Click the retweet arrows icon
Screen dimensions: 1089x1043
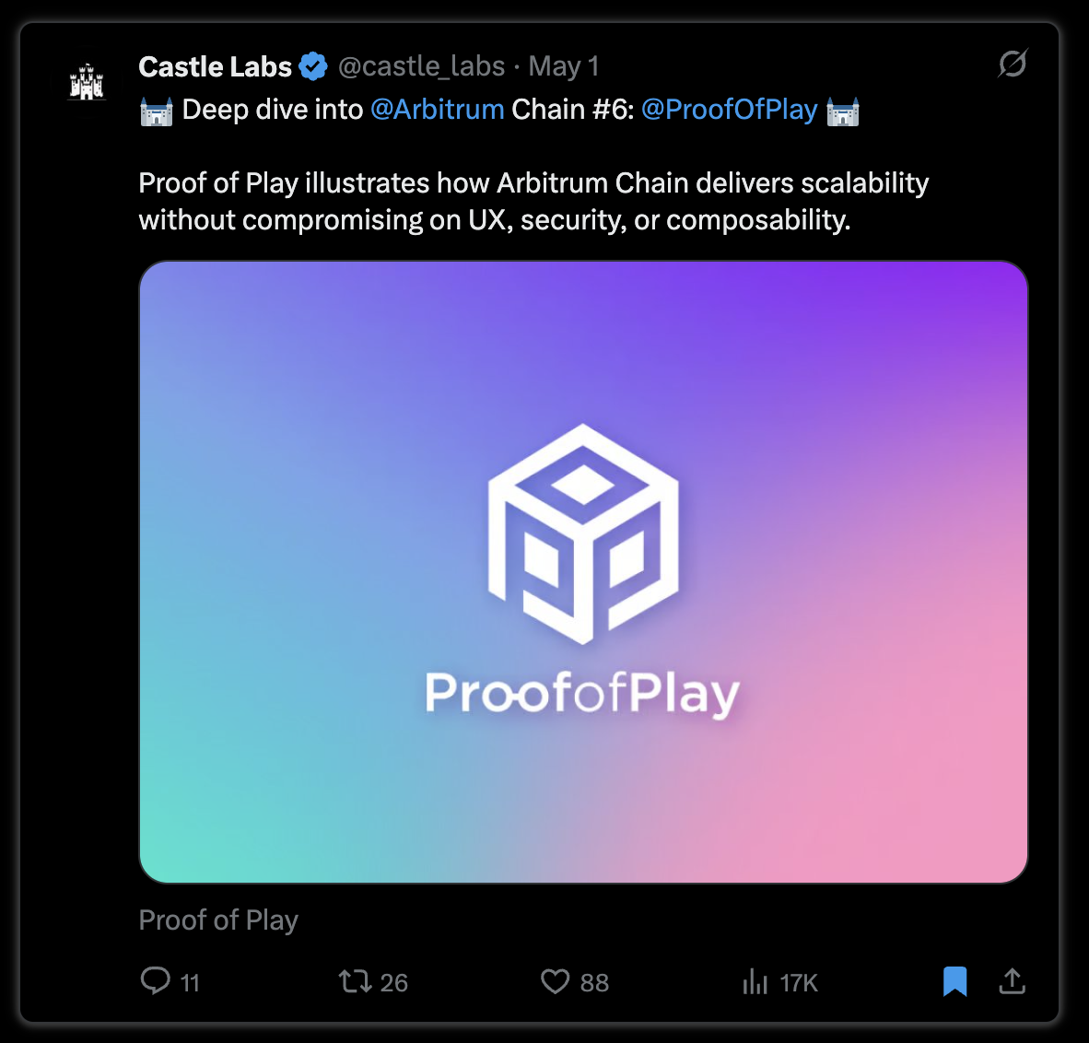pos(355,981)
